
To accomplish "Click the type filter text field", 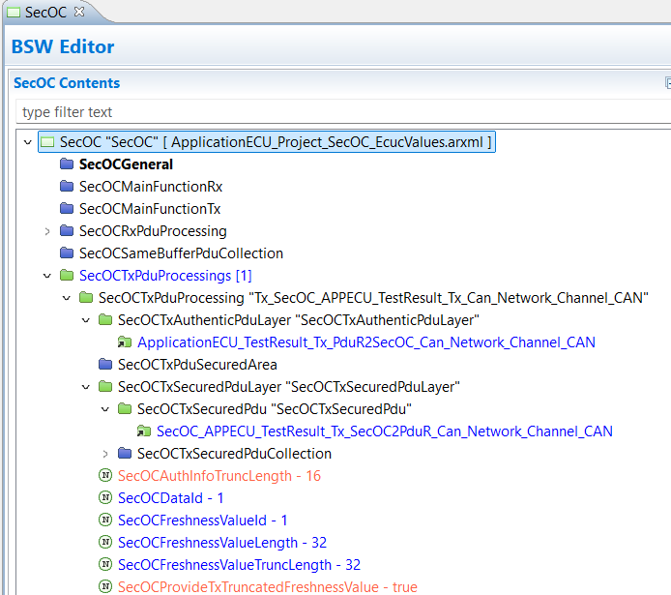I will coord(342,112).
